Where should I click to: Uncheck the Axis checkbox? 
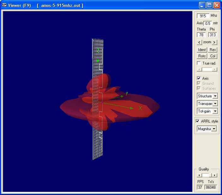click(x=199, y=78)
